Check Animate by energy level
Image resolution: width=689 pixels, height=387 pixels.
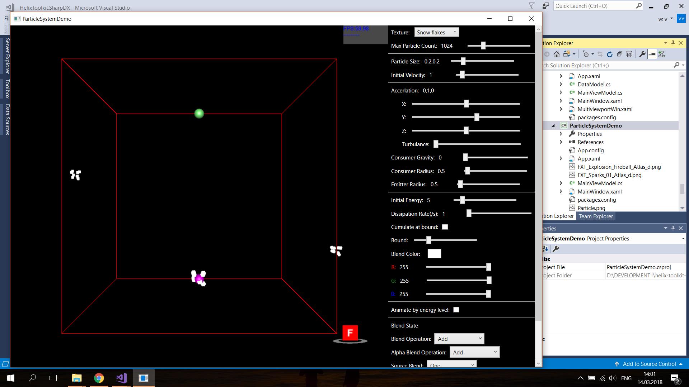[456, 309]
